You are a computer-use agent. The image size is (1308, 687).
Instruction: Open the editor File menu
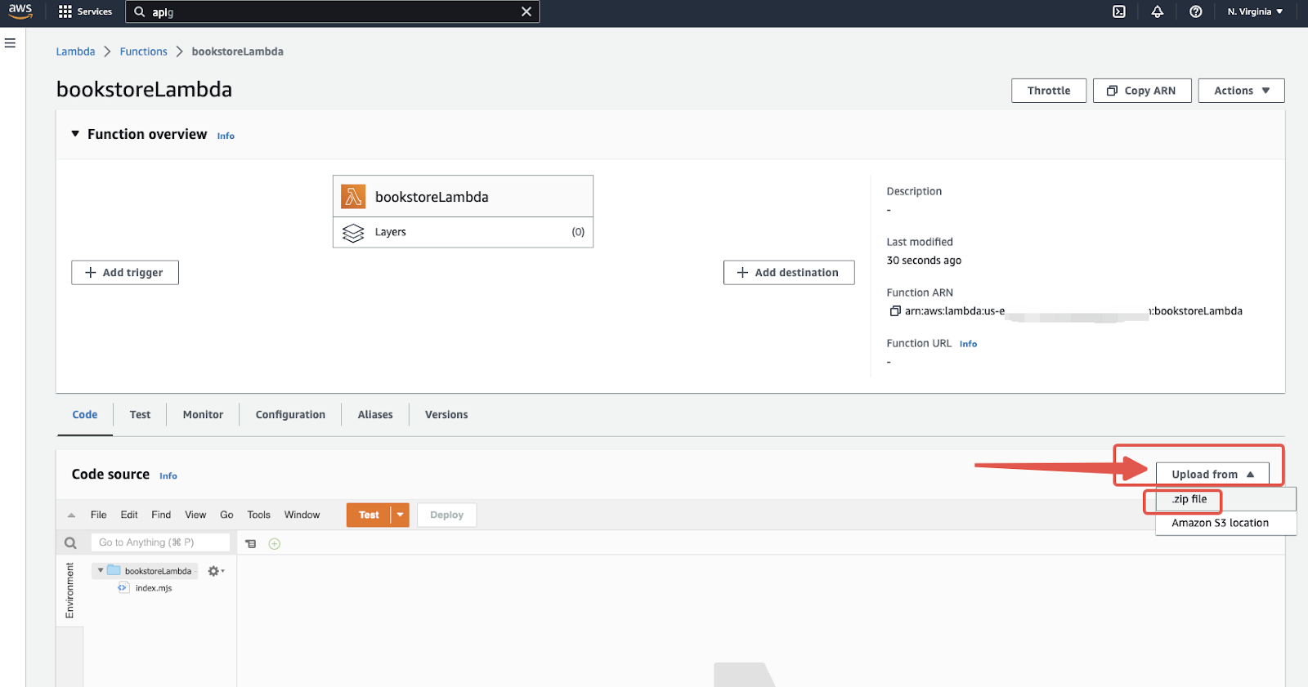[98, 515]
